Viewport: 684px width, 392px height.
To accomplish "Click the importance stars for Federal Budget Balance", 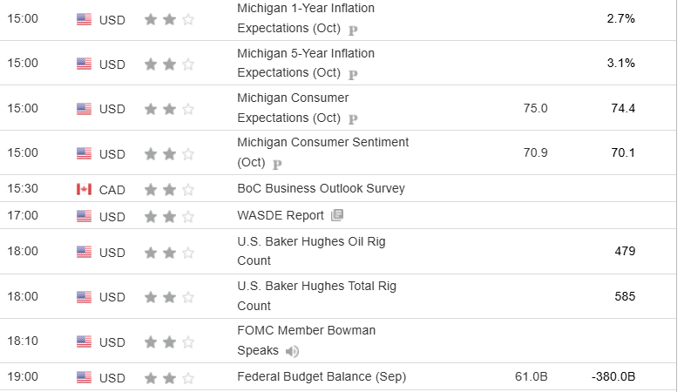I will pyautogui.click(x=169, y=377).
